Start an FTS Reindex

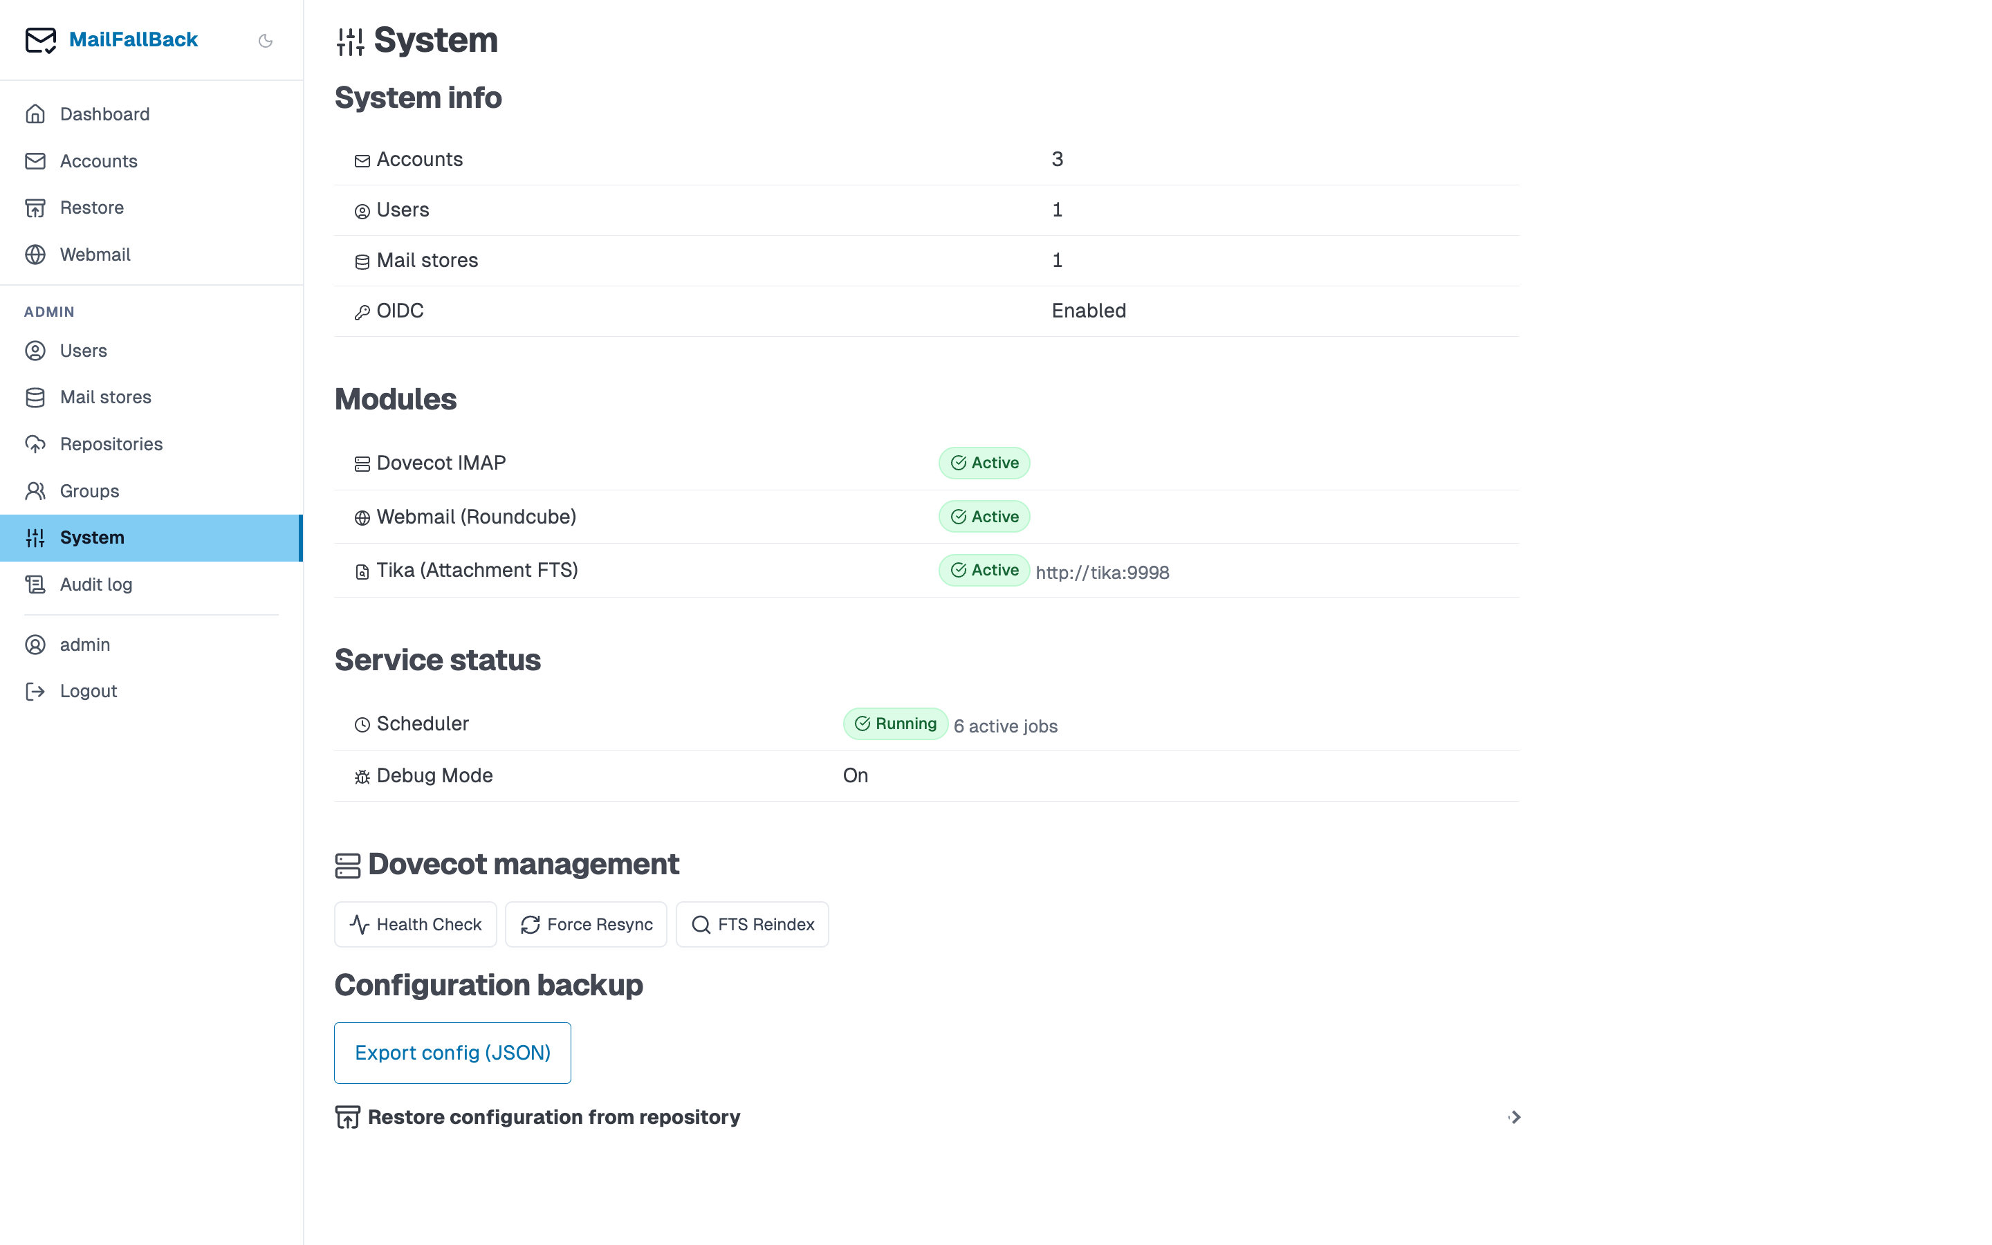pyautogui.click(x=753, y=925)
